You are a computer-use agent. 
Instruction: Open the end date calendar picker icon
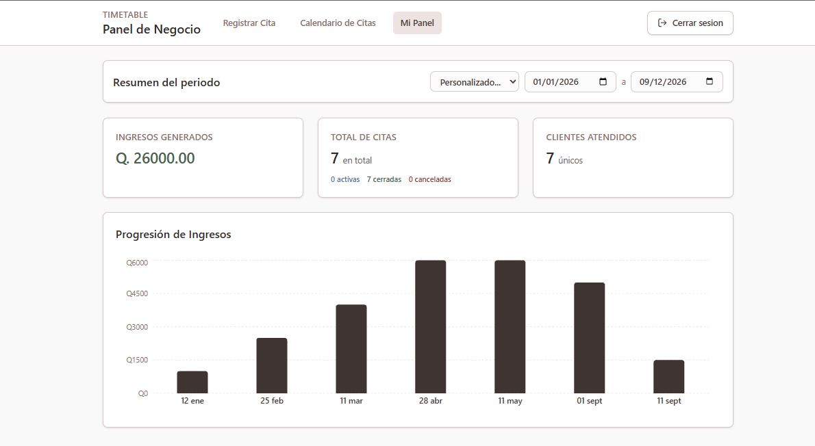(710, 81)
